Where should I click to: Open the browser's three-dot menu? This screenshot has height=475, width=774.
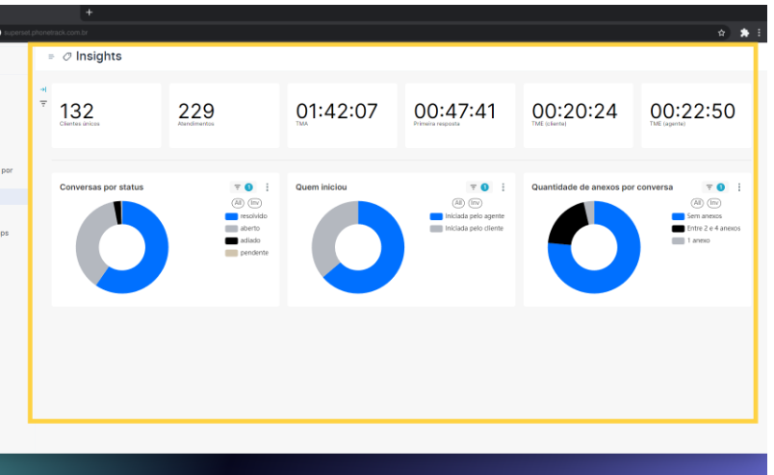click(x=760, y=32)
